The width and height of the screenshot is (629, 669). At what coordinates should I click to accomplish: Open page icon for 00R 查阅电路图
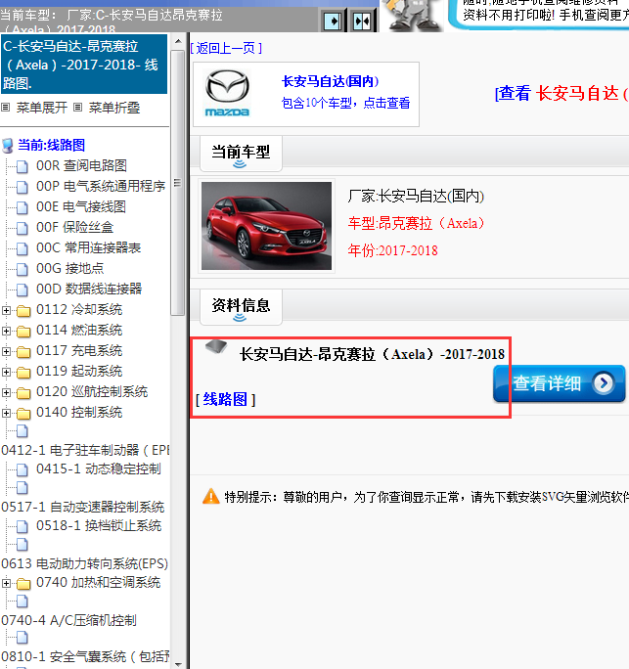[x=22, y=166]
